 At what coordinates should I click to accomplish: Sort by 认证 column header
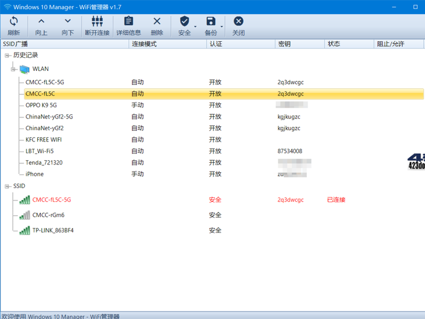click(x=241, y=44)
